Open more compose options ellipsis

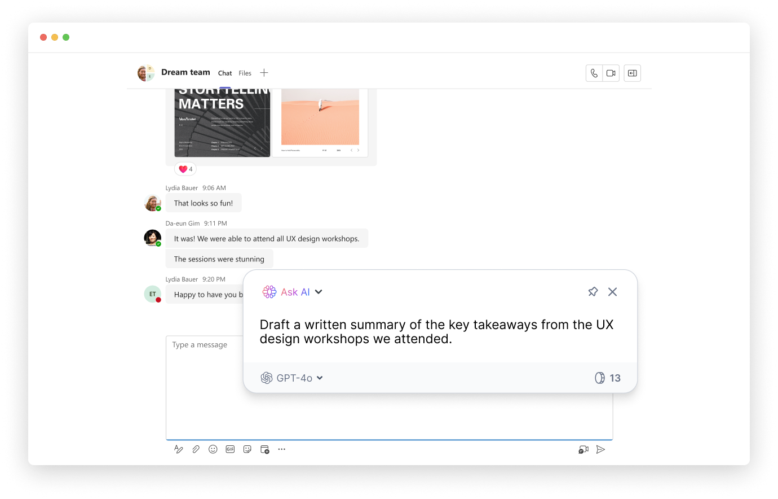click(282, 449)
